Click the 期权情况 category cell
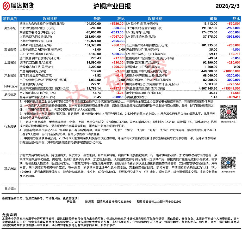The width and height of the screenshot is (242, 230). (x=10, y=95)
